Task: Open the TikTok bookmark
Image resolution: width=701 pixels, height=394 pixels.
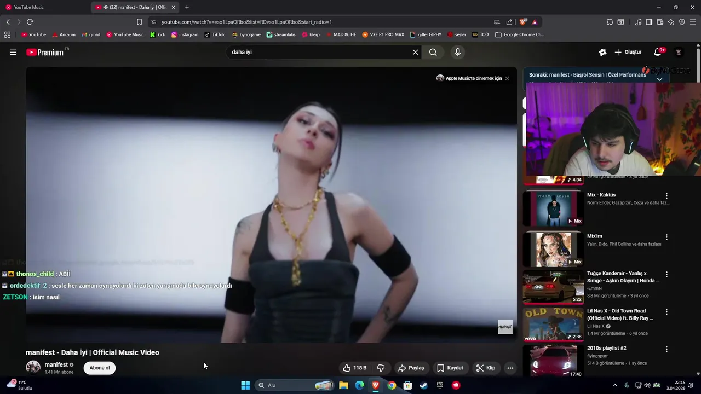Action: pyautogui.click(x=215, y=34)
